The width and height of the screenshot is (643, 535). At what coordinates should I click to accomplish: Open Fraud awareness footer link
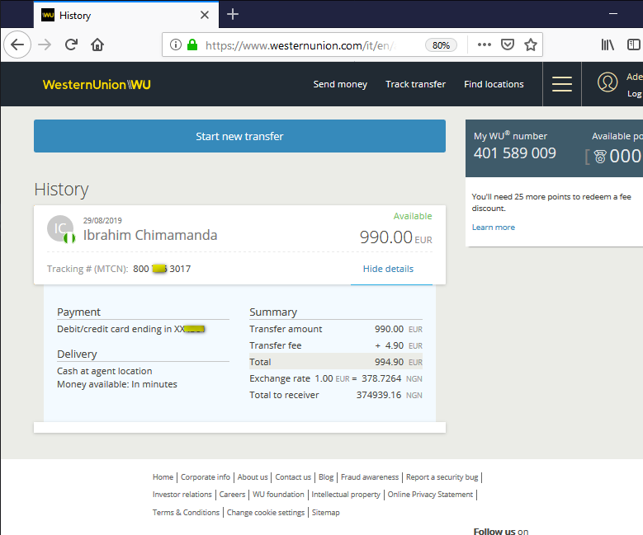[370, 476]
